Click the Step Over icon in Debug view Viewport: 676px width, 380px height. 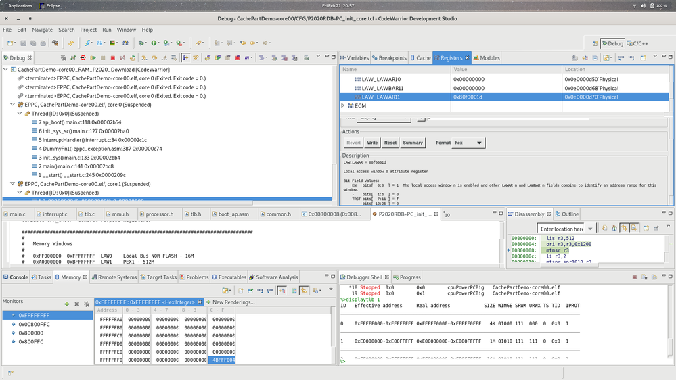pos(154,57)
